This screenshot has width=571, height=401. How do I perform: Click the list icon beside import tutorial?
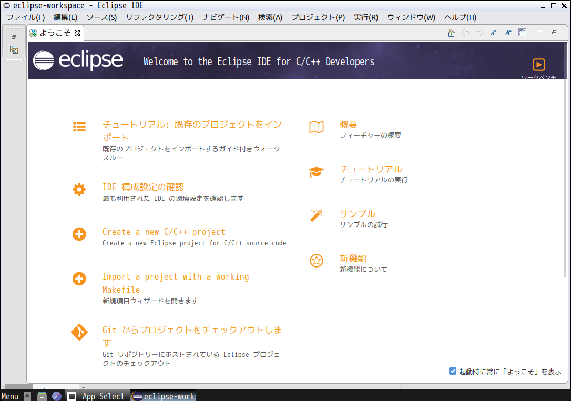pyautogui.click(x=79, y=127)
